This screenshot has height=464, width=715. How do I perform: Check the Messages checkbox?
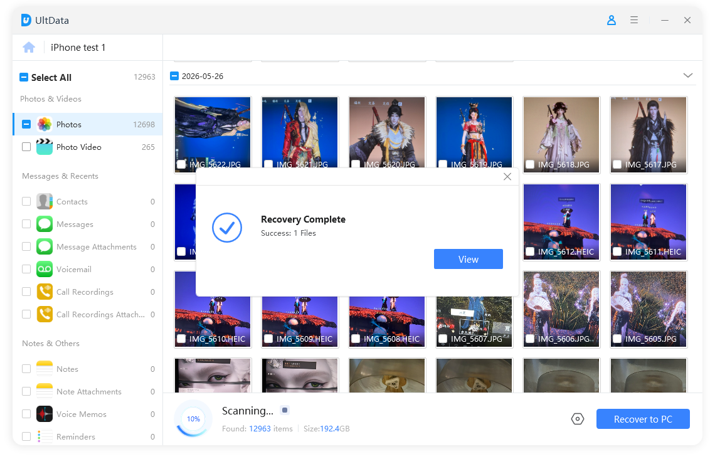[26, 224]
